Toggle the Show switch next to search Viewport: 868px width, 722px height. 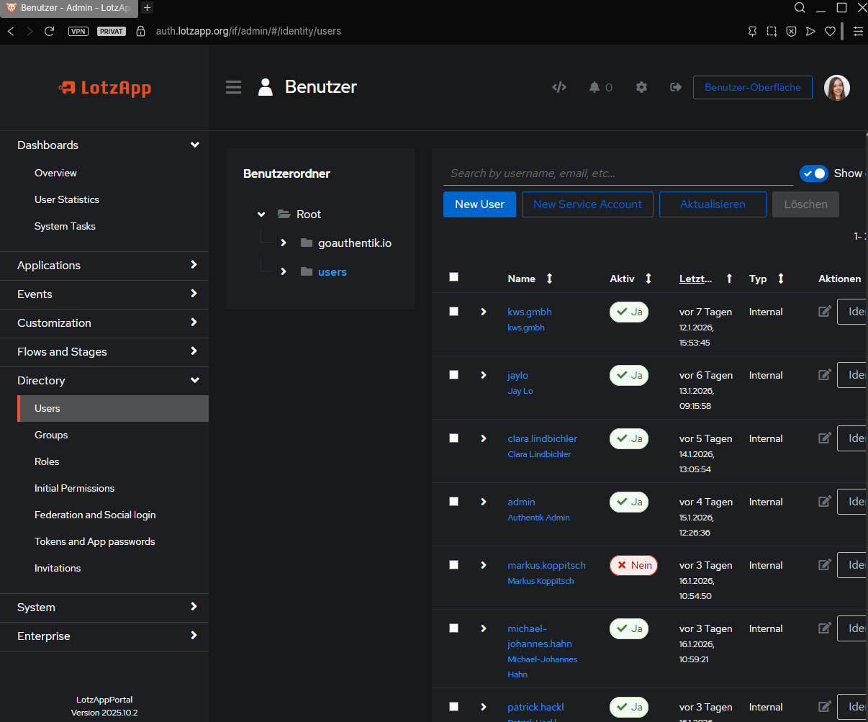pos(814,173)
